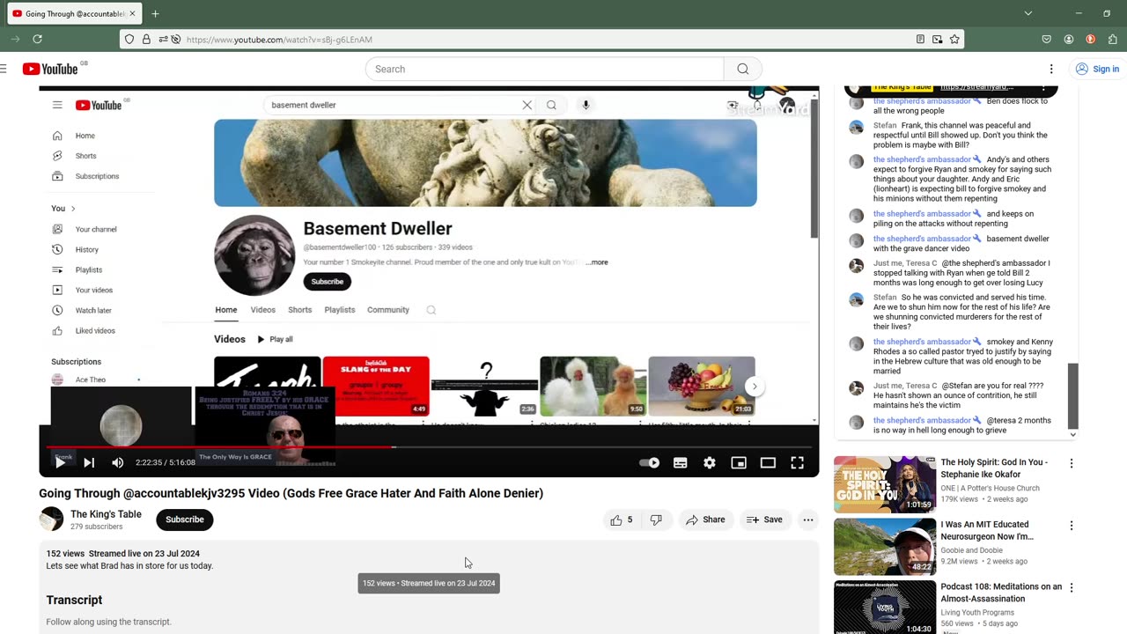1127x634 pixels.
Task: Focus the YouTube search box
Action: 544,69
